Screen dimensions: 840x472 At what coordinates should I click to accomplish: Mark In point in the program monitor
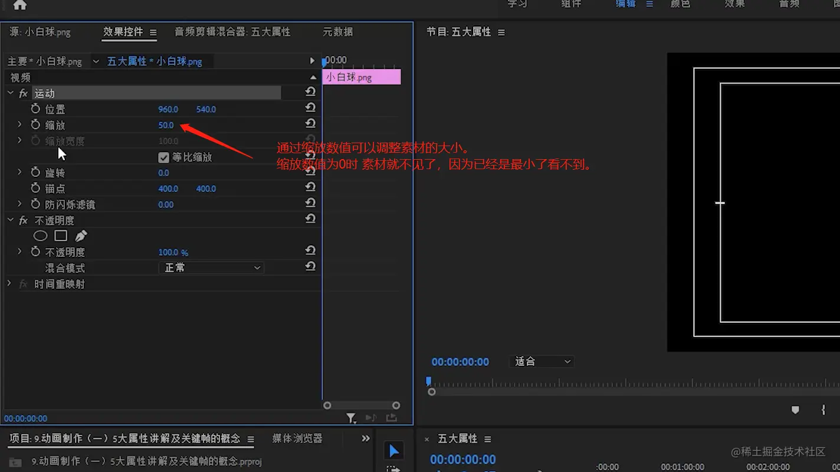tap(823, 410)
